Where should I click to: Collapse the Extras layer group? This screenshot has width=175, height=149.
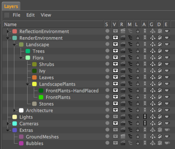coord(7,130)
